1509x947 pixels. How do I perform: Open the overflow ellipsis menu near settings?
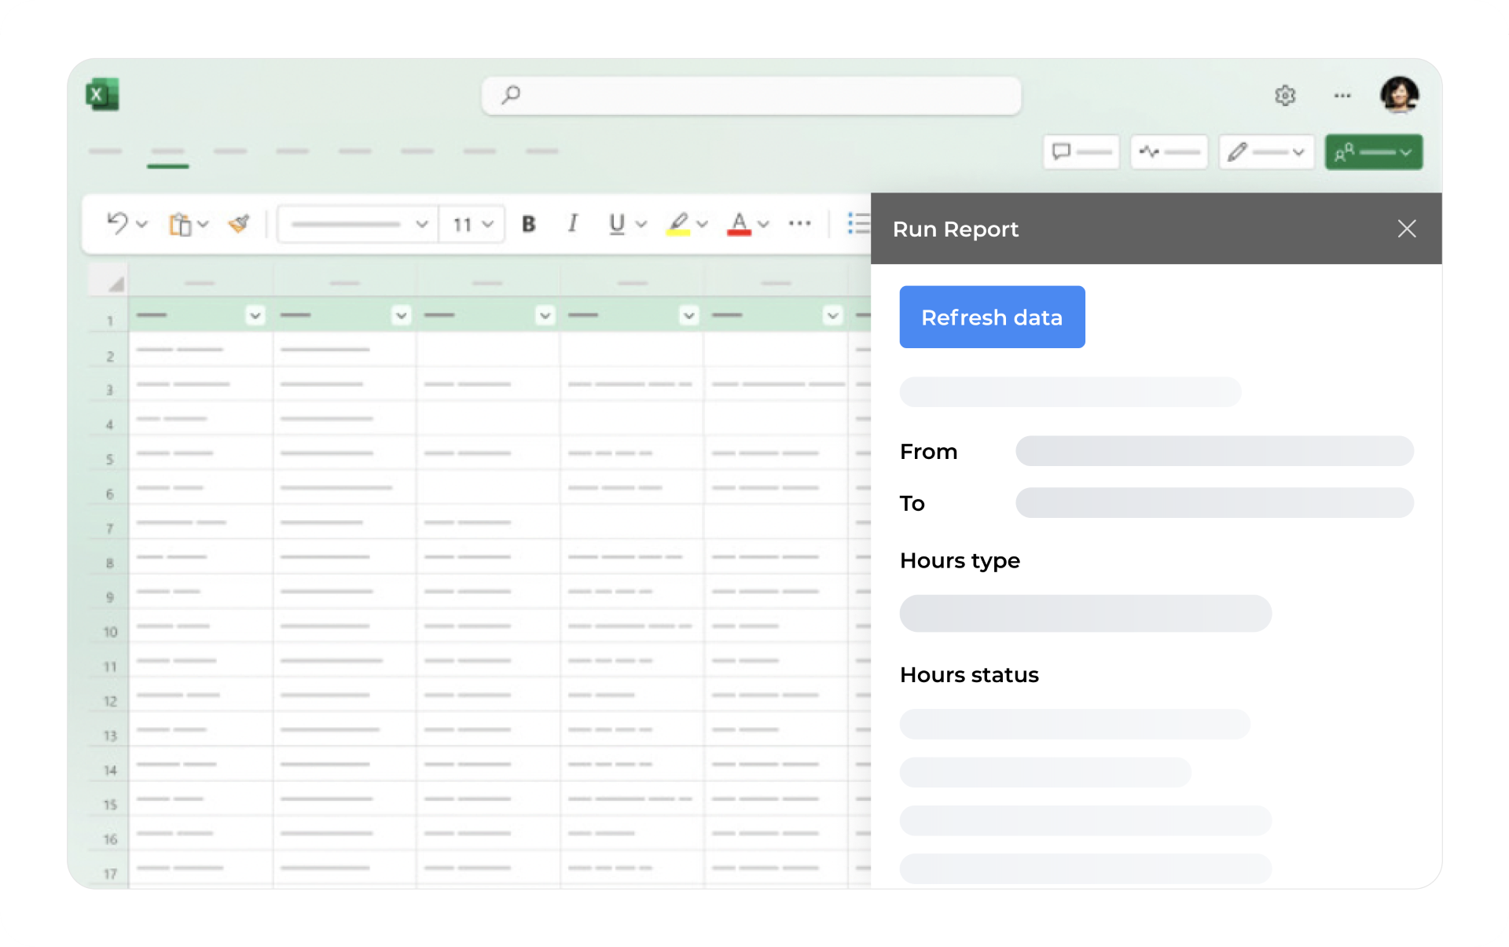pyautogui.click(x=1342, y=95)
